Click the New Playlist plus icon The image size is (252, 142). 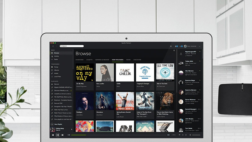tap(52, 124)
